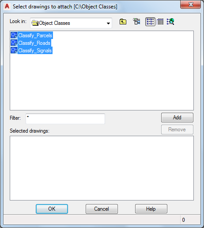Click the Classify_Roads drawing file icon

pos(14,43)
